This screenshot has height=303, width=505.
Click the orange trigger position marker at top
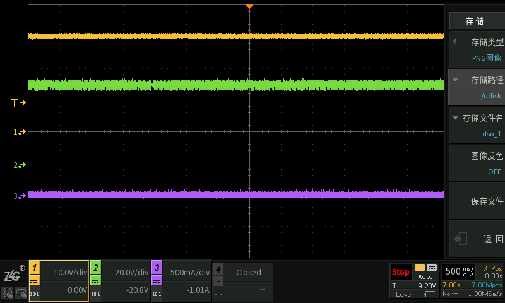[x=249, y=6]
